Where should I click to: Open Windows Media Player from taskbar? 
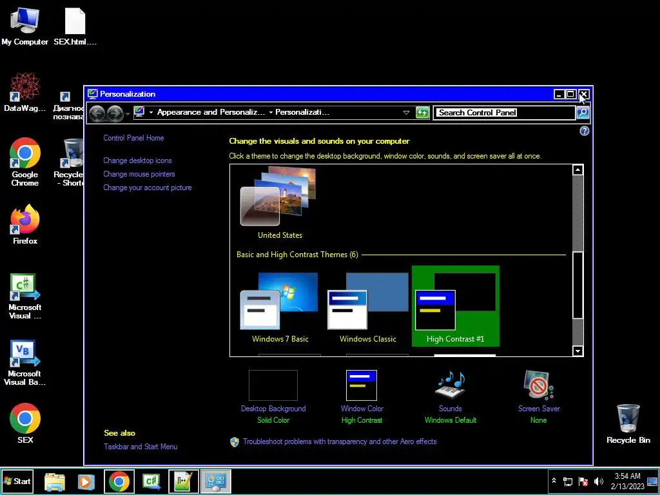[x=86, y=481]
